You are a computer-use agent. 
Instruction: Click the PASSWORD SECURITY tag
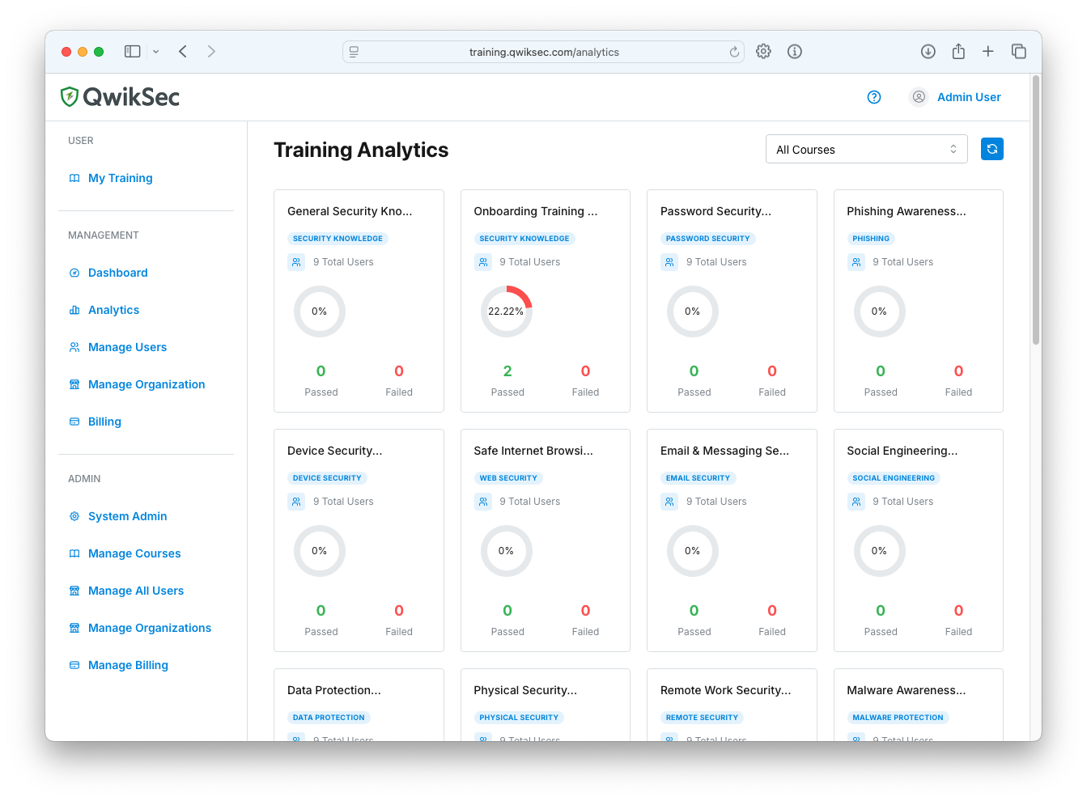point(708,239)
